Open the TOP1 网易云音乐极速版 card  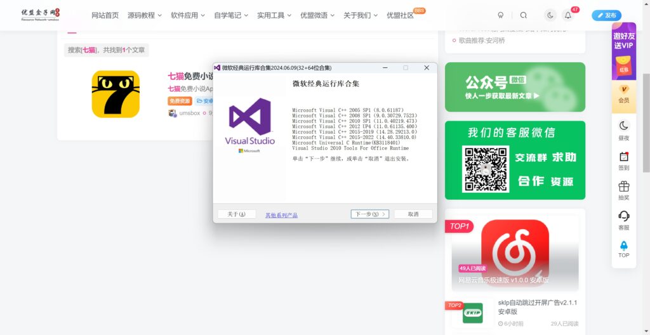[515, 253]
